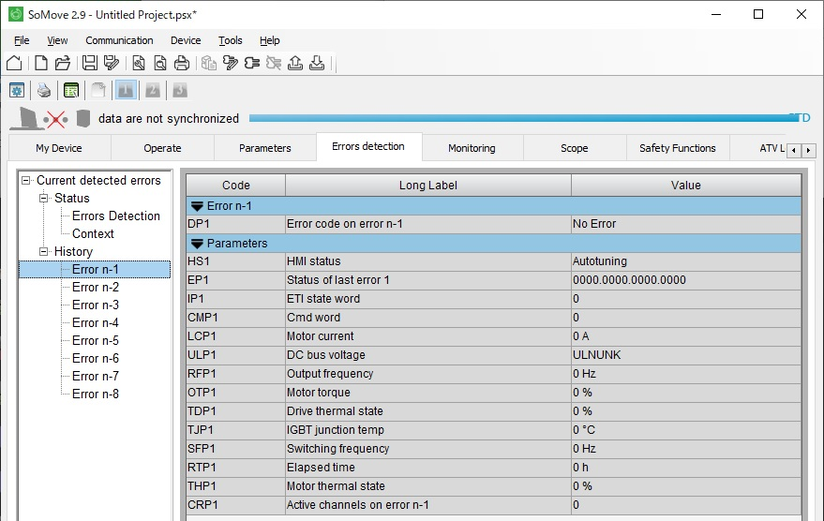Click the upward-arrow tray (store to device) icon
This screenshot has width=824, height=521.
point(295,63)
